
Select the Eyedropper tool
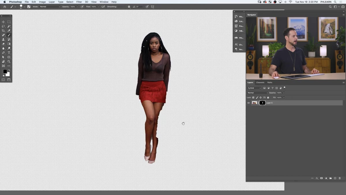(9, 31)
